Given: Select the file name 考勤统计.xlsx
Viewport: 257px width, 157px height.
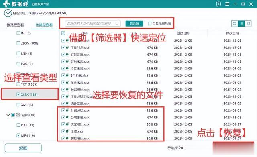Looking at the screenshot, I should [x=80, y=139].
